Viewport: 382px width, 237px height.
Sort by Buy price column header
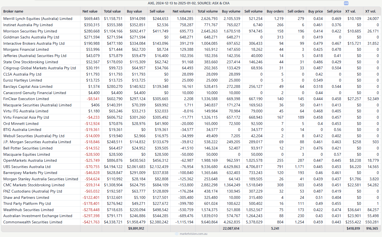click(x=316, y=11)
